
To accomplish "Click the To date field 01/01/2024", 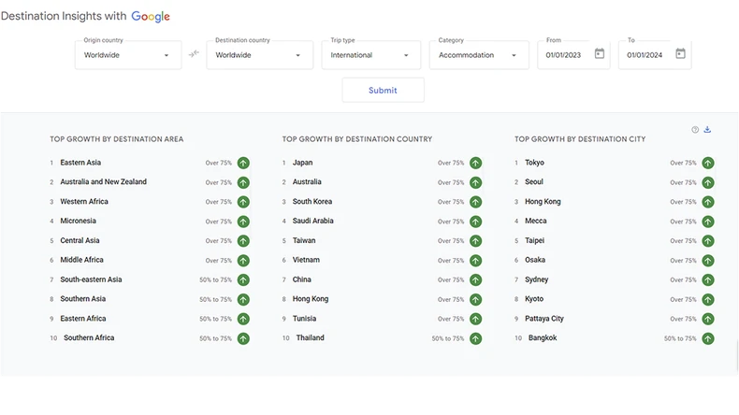I will 645,55.
